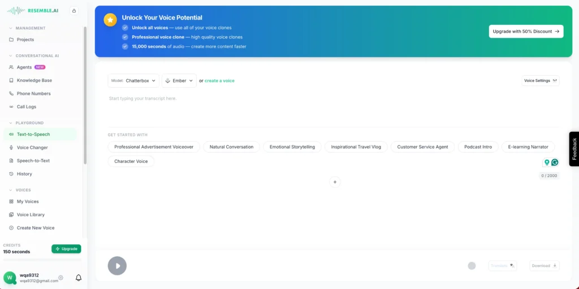
Task: Go to Voice Library page
Action: pyautogui.click(x=31, y=215)
